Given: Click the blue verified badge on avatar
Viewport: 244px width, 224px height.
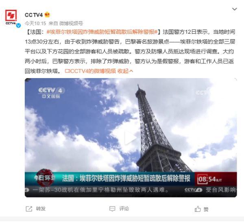Looking at the screenshot, I should (x=19, y=25).
